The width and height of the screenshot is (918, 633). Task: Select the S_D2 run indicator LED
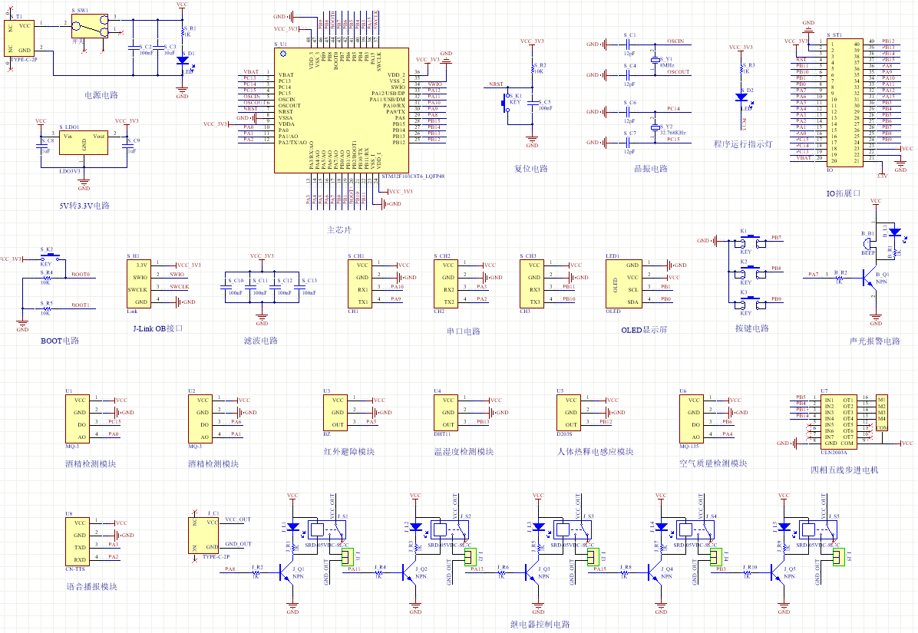pos(741,97)
